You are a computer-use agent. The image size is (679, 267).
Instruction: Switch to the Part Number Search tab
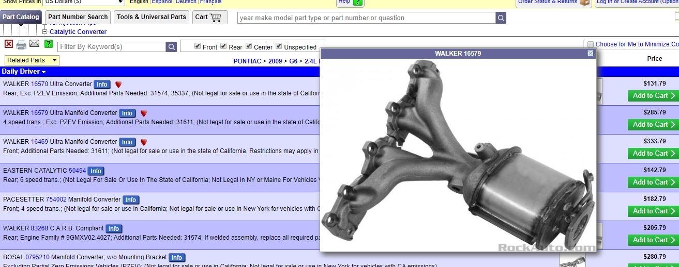point(78,17)
